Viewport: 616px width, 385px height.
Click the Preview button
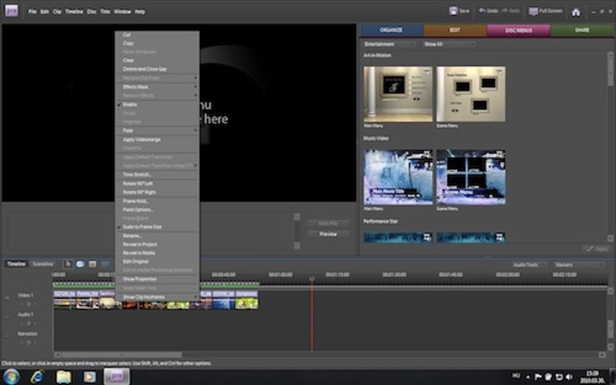328,234
